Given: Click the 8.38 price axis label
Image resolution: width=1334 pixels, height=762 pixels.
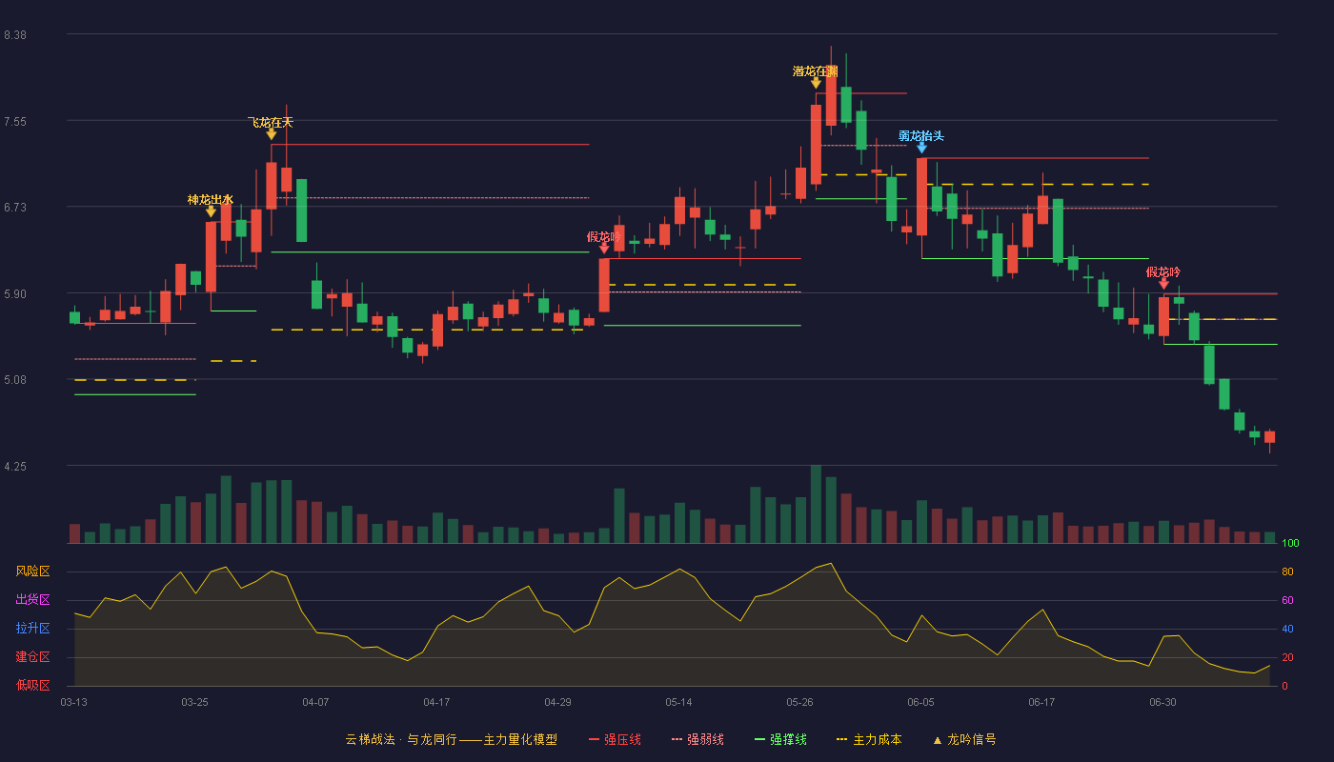Looking at the screenshot, I should coord(15,35).
